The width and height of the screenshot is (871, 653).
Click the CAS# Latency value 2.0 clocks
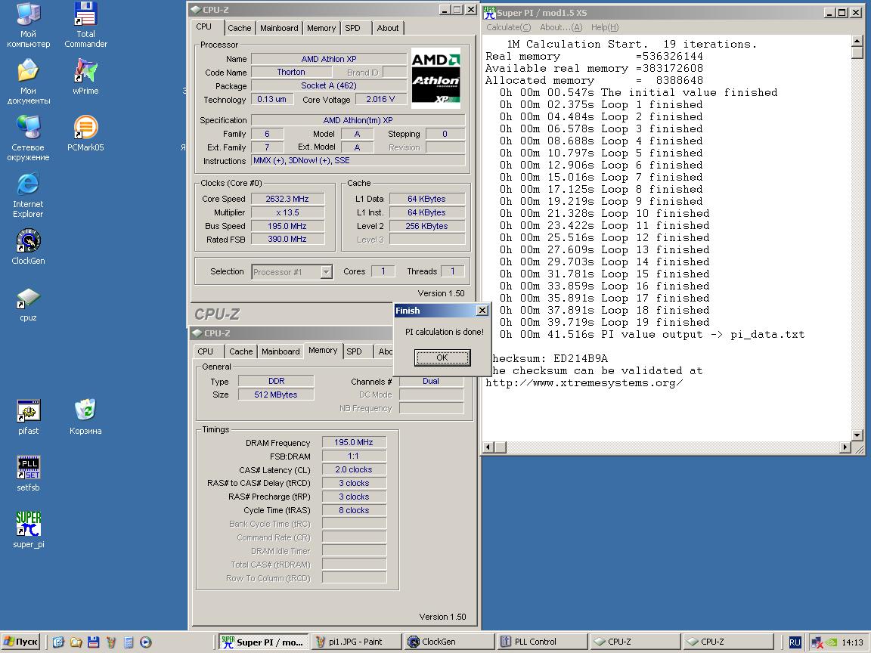pos(353,470)
